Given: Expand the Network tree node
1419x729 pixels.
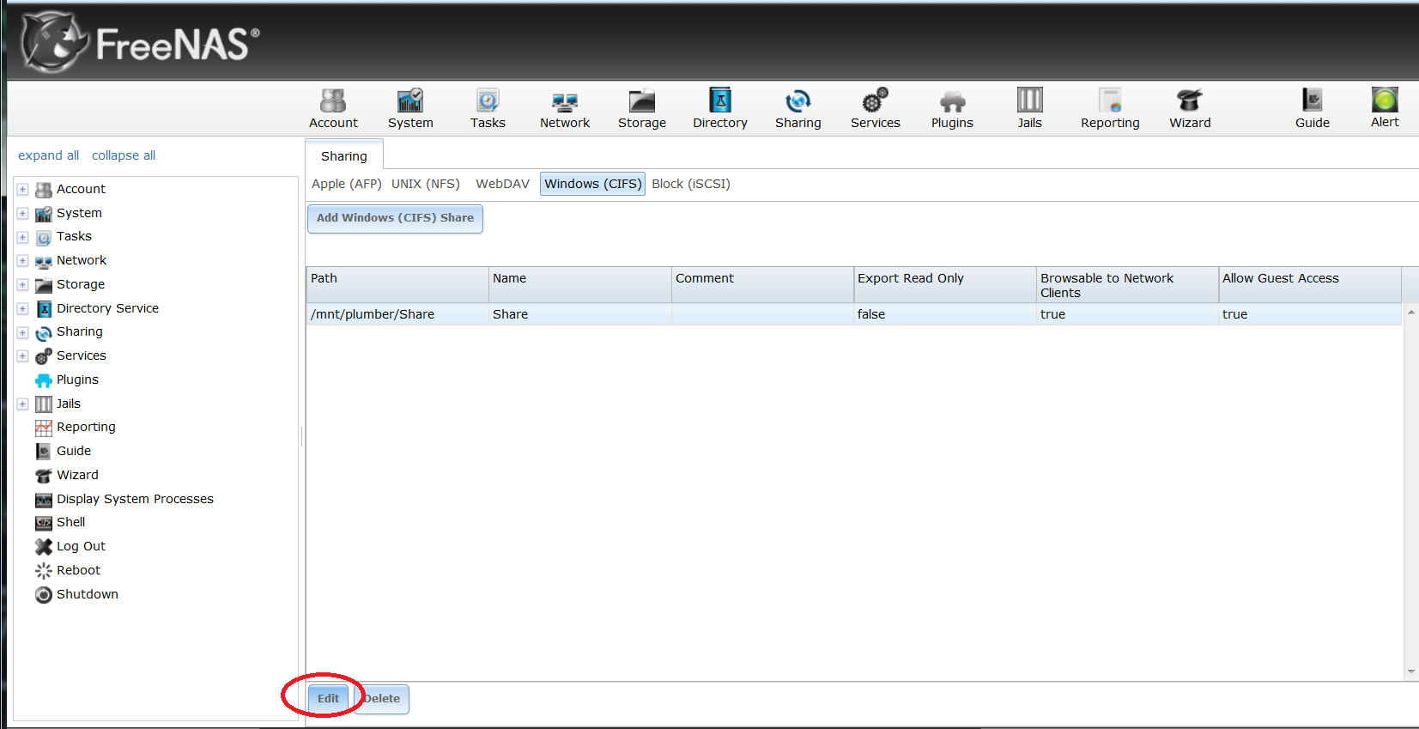Looking at the screenshot, I should click(x=23, y=260).
